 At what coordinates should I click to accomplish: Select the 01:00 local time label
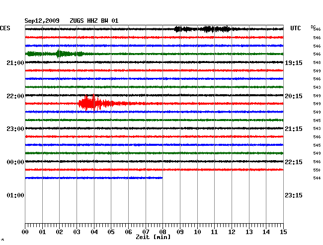15,195
